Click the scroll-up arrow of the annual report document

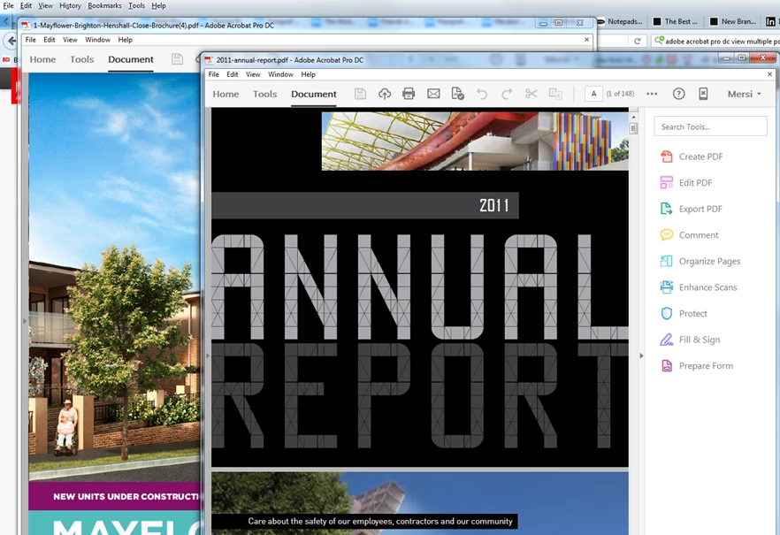(x=633, y=117)
